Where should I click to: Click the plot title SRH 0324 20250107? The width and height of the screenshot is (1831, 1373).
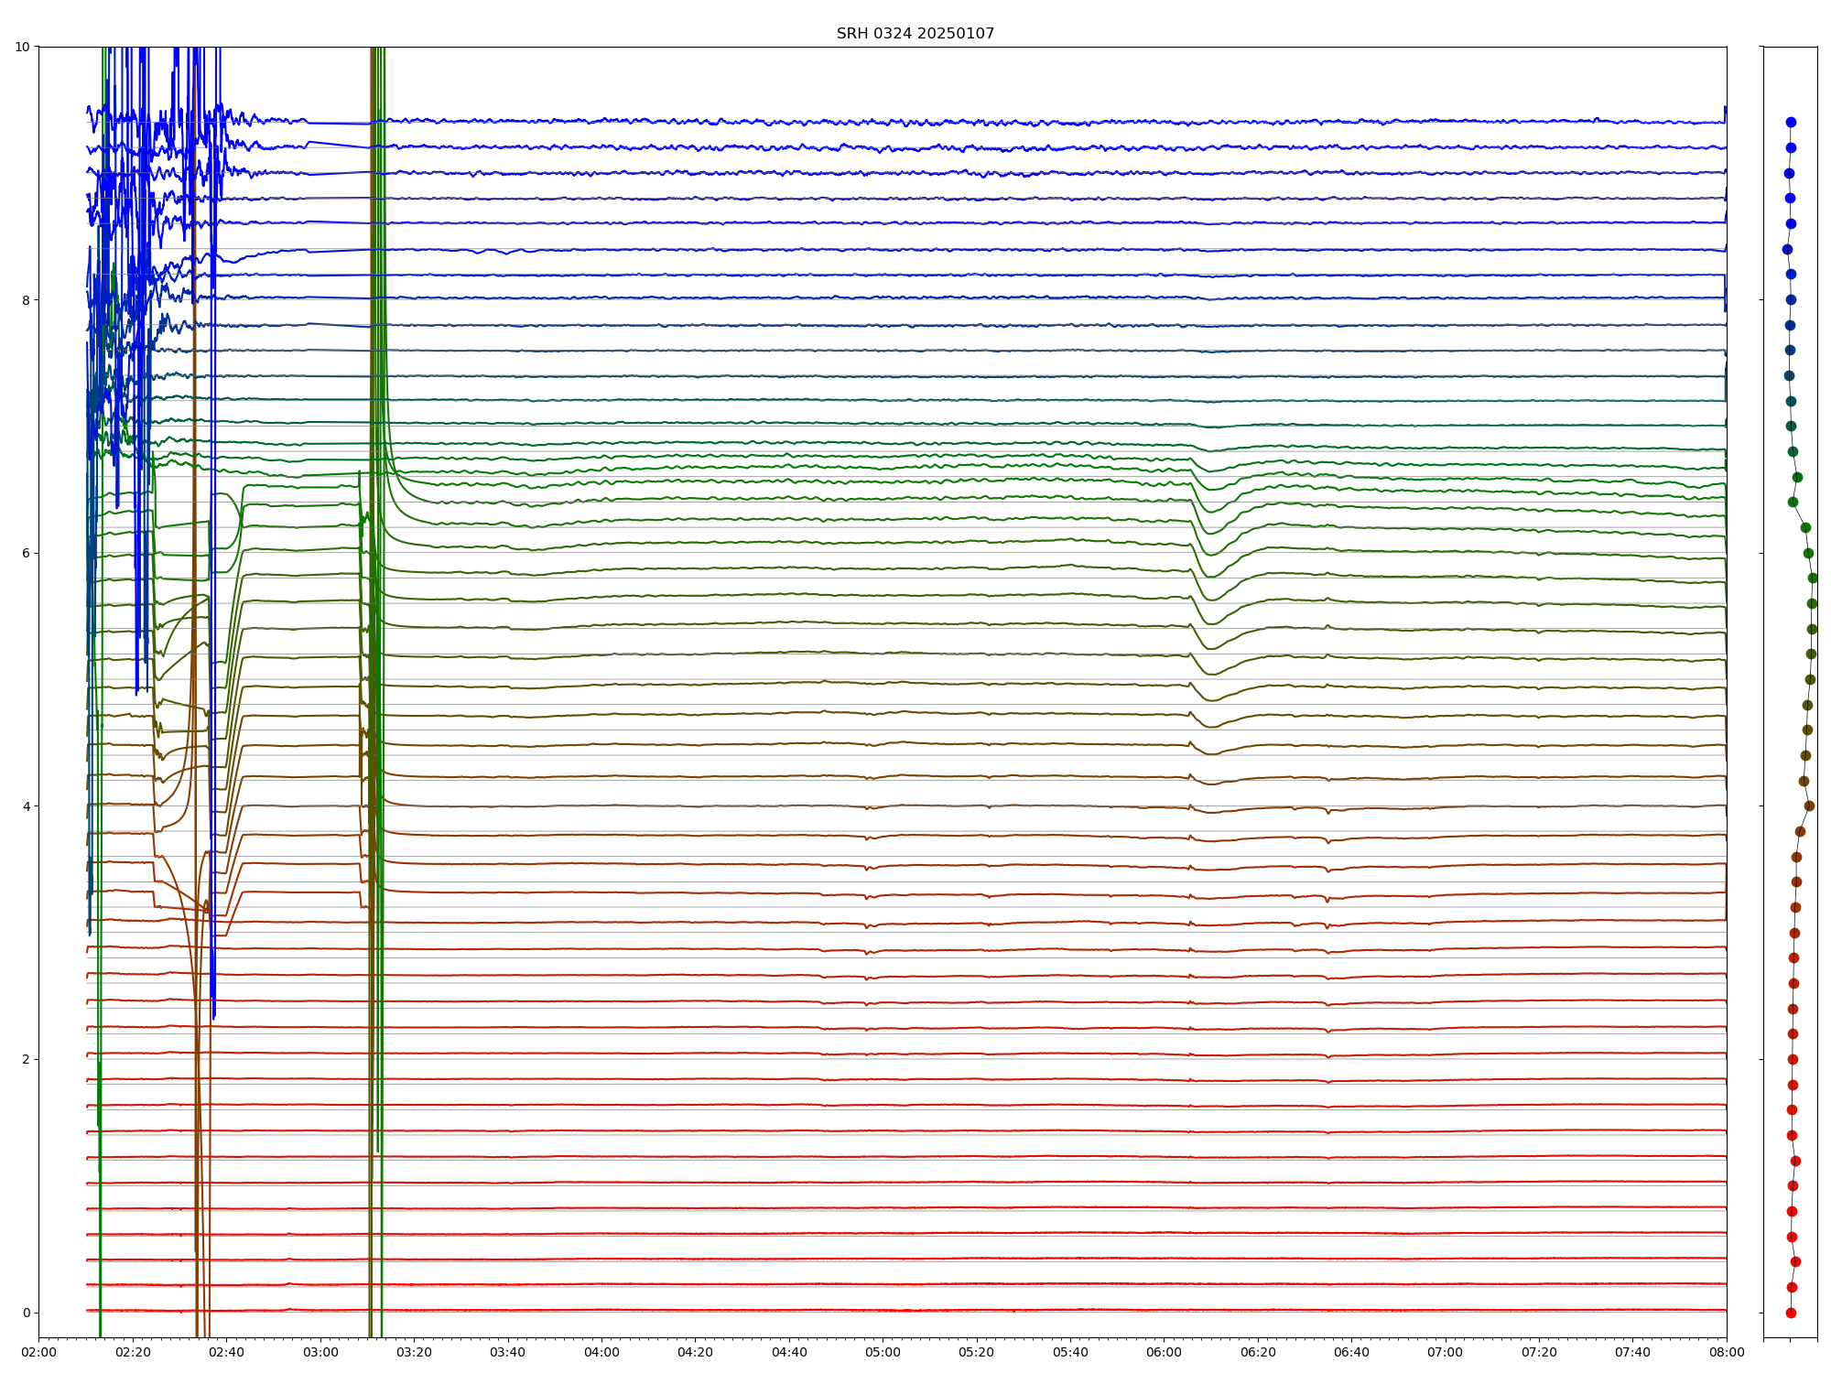pyautogui.click(x=915, y=34)
